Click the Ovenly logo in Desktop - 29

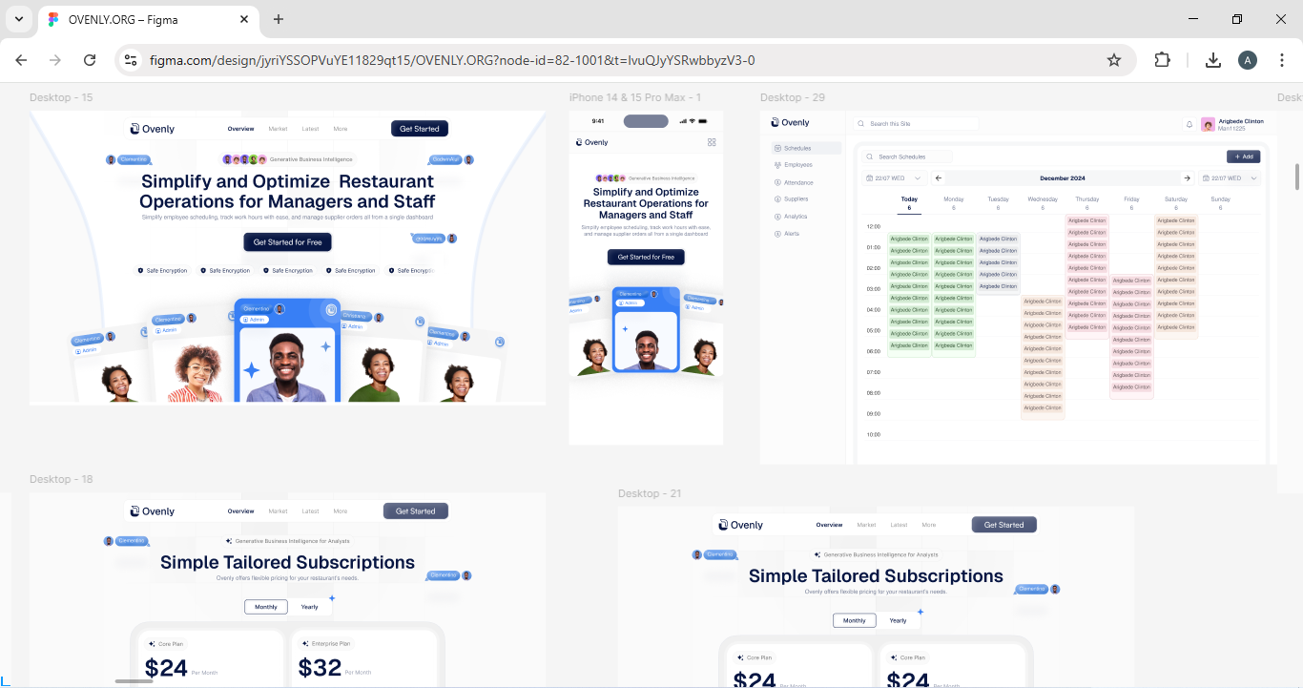[790, 122]
